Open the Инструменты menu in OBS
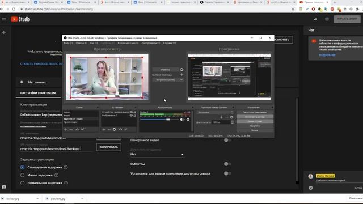363x204 pixels. (151, 43)
